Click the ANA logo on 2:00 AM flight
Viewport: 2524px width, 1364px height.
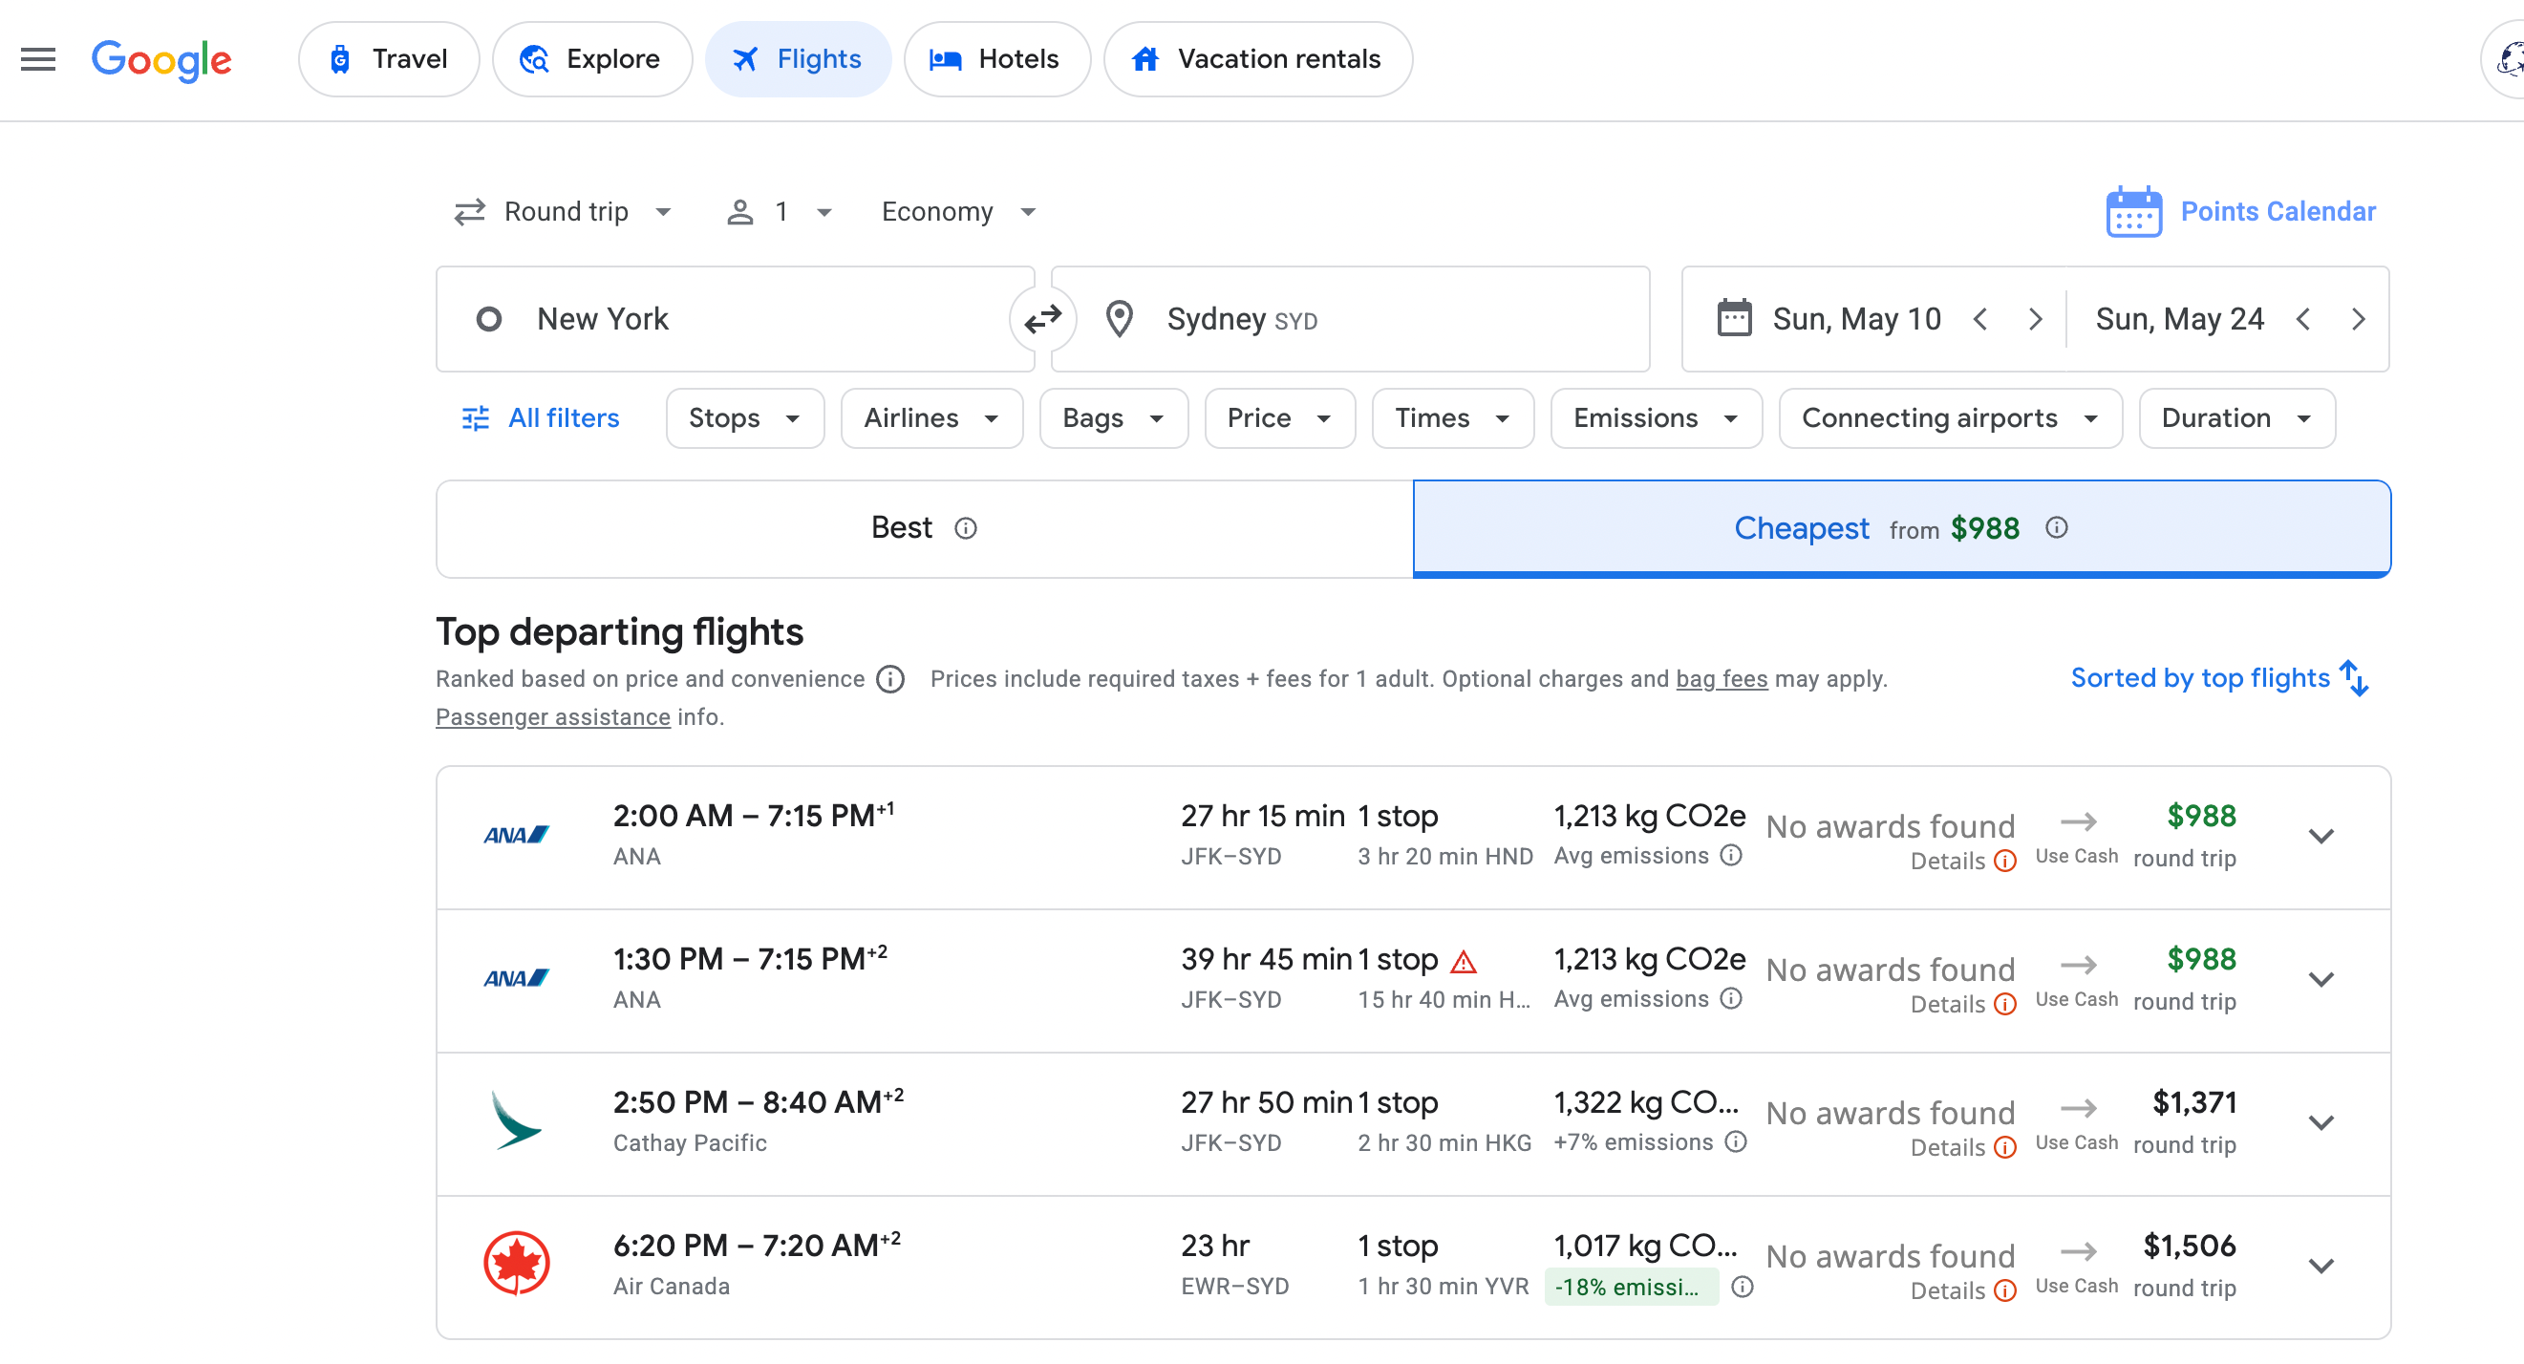tap(517, 835)
